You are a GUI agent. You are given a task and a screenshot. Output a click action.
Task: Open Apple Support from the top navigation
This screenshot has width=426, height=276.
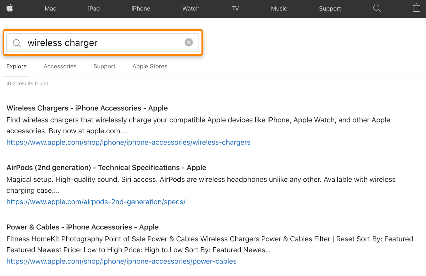pyautogui.click(x=330, y=8)
